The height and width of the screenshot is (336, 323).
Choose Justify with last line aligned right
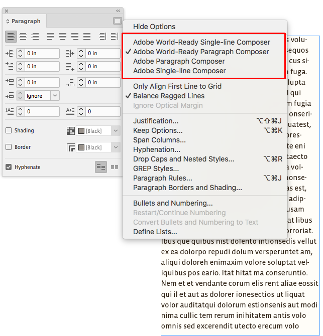click(75, 37)
